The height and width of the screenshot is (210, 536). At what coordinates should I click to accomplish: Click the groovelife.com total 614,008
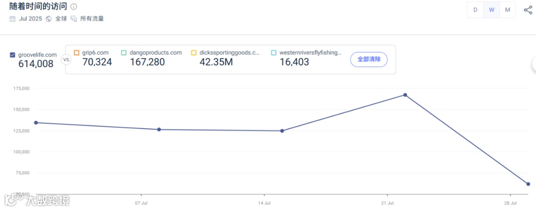pos(36,64)
